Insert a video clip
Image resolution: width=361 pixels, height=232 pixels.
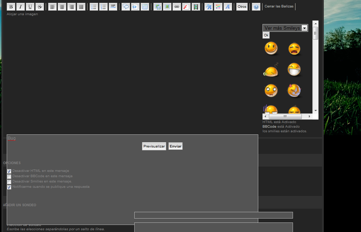tap(196, 7)
